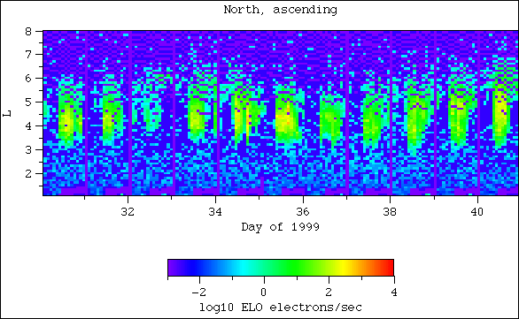Click the y-axis label 'L'

7,114
